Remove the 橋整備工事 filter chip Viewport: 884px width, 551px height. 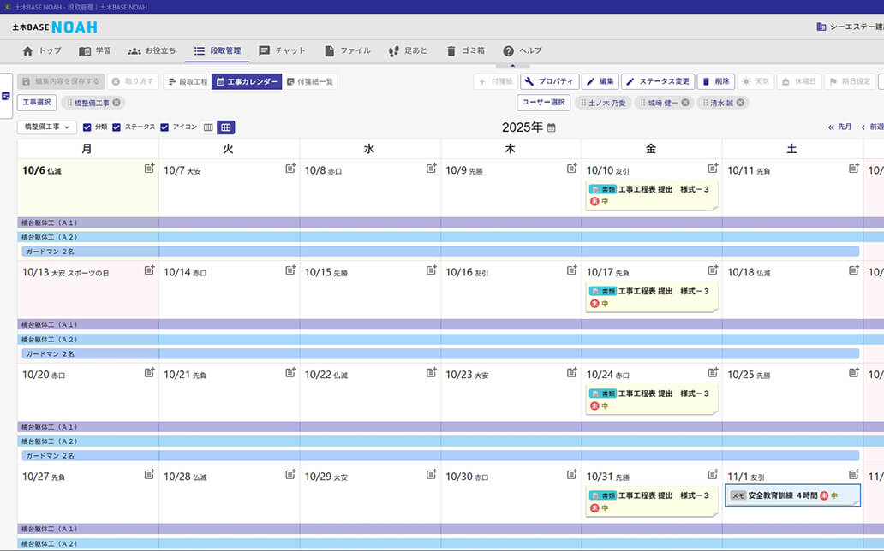(x=116, y=103)
